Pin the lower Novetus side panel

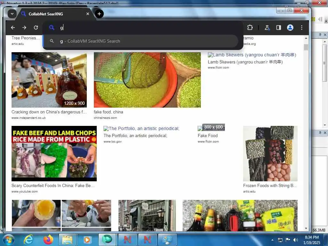click(320, 133)
